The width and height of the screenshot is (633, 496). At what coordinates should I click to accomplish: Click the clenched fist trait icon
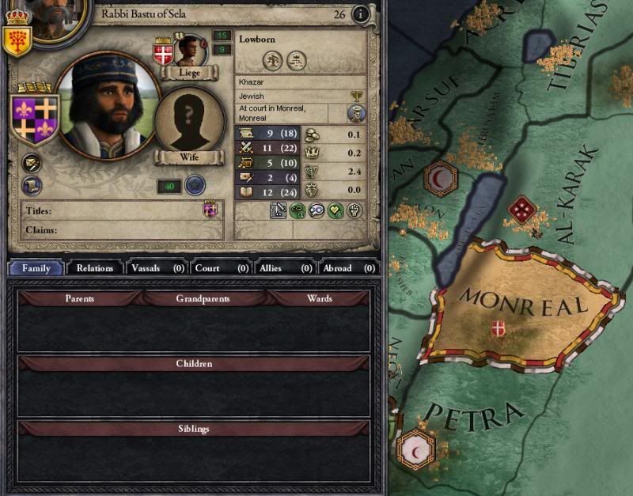pyautogui.click(x=354, y=210)
